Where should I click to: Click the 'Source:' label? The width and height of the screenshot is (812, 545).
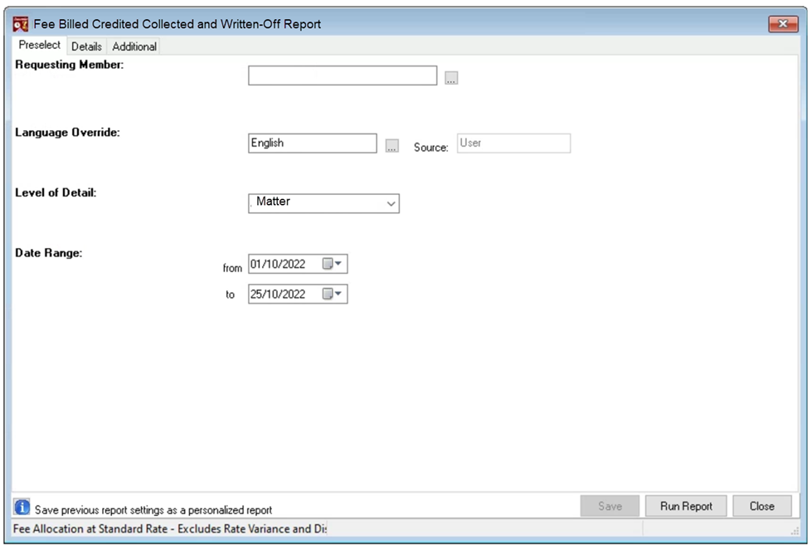tap(430, 148)
